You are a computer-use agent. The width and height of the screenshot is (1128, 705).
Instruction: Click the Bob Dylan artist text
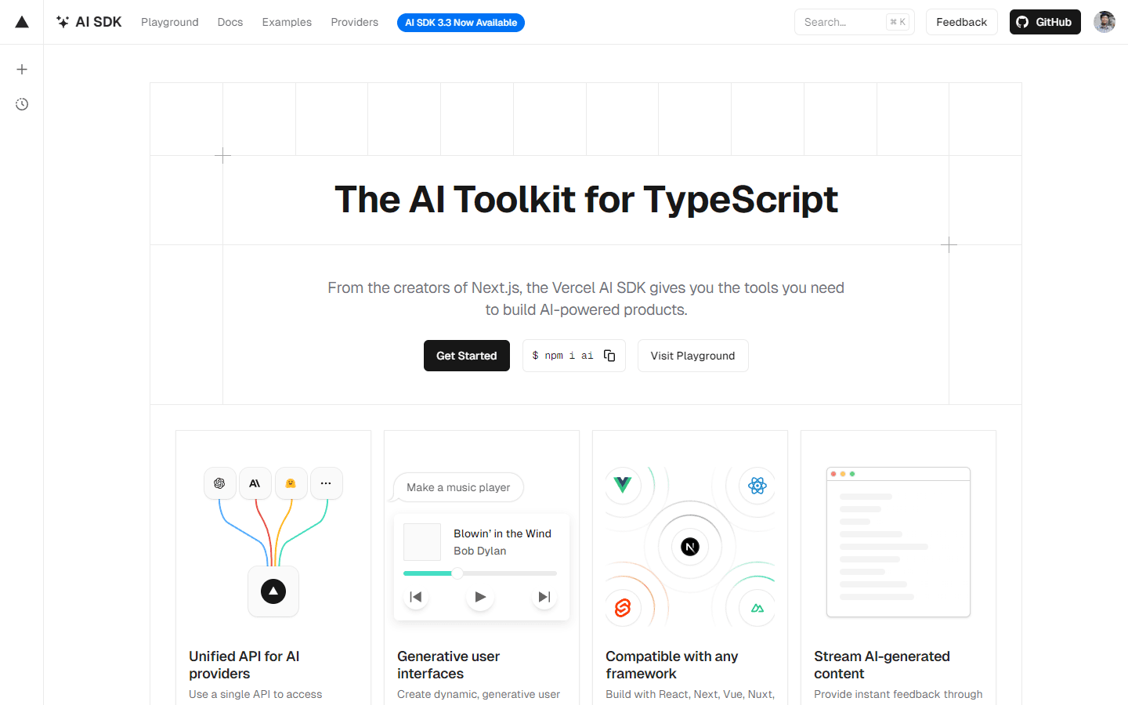(x=480, y=551)
